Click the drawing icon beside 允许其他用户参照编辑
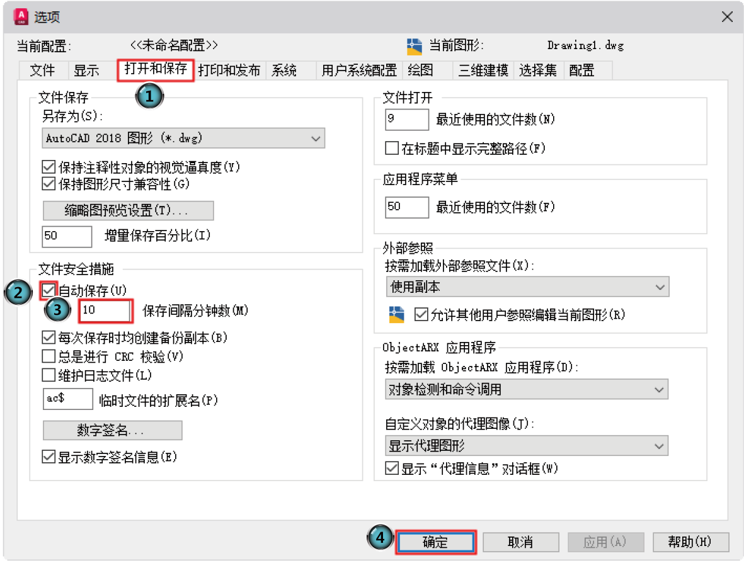This screenshot has width=744, height=563. (396, 314)
